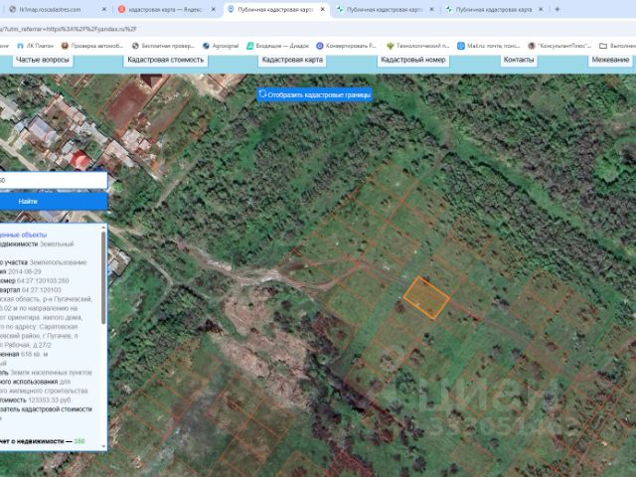Click the cadastral number search field
The width and height of the screenshot is (636, 477).
pos(54,180)
